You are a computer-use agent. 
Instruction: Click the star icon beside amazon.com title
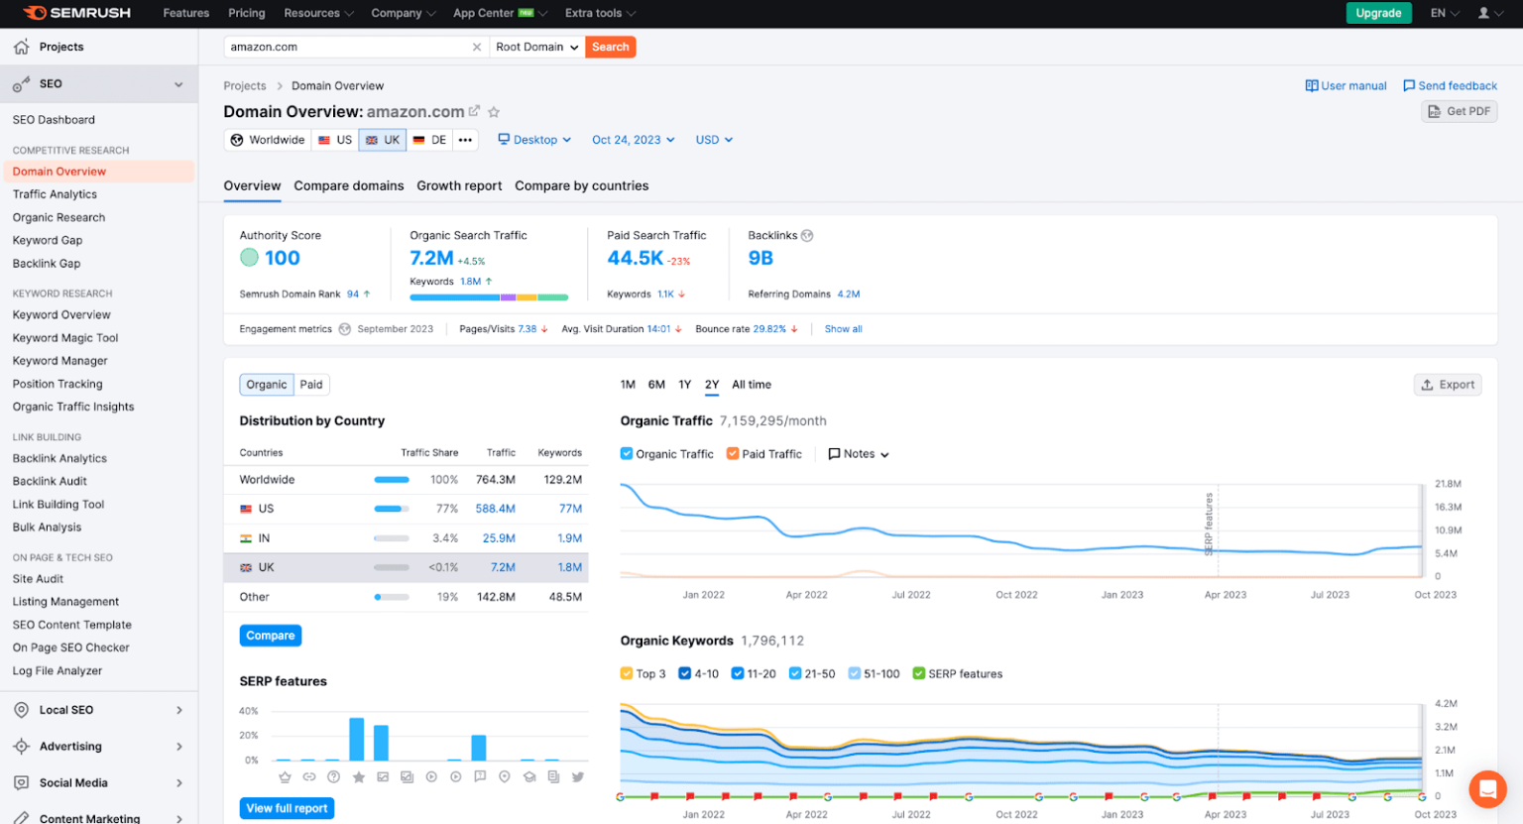(x=494, y=112)
